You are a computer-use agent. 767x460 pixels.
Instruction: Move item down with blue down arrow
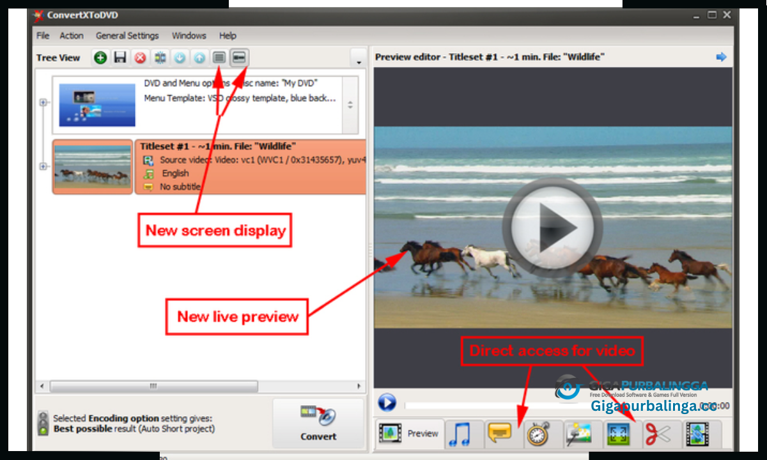[180, 57]
